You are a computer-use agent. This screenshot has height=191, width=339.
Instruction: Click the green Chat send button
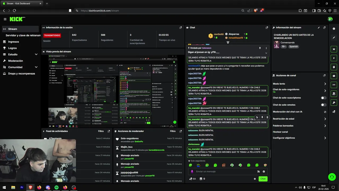click(x=263, y=179)
